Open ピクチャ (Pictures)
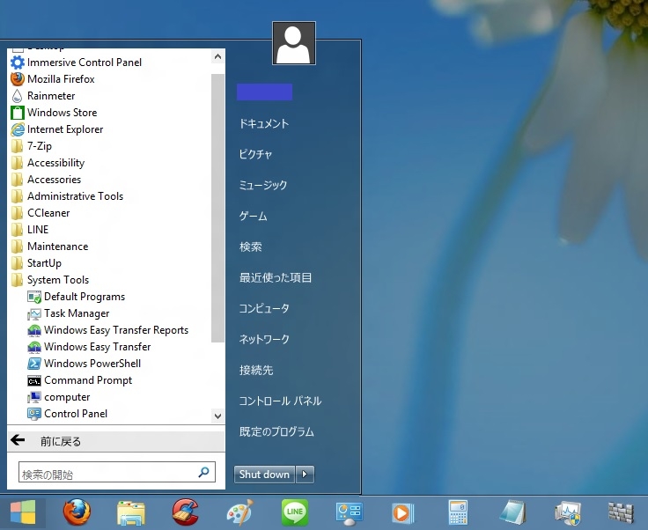The width and height of the screenshot is (648, 530). point(255,154)
